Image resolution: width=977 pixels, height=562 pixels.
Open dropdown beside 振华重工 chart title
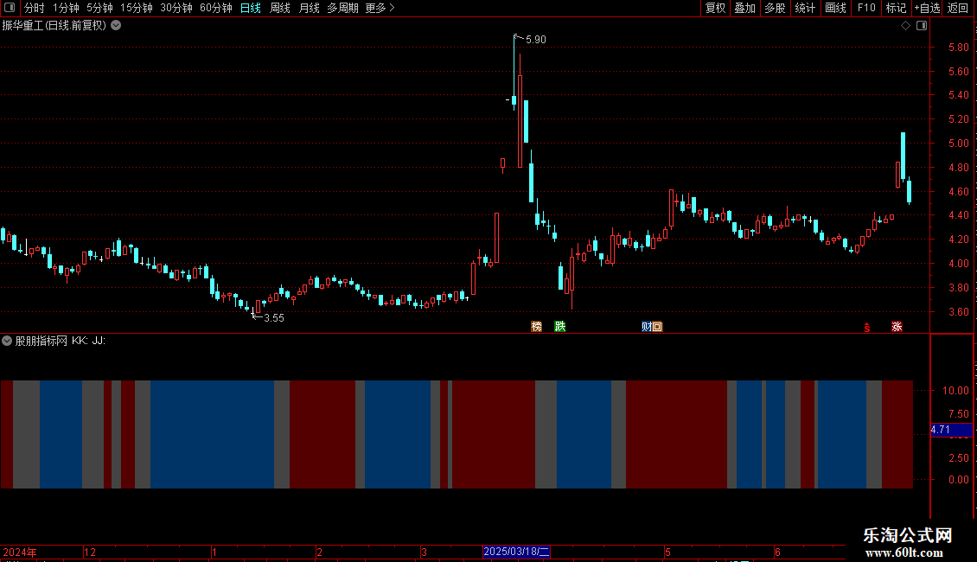coord(116,25)
